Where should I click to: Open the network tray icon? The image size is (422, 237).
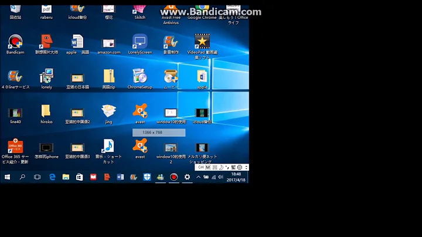(x=213, y=177)
